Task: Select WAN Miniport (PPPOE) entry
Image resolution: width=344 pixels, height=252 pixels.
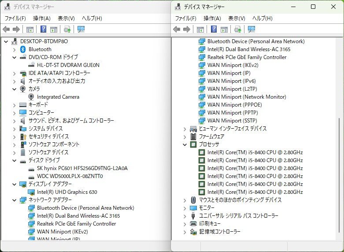Action: click(234, 105)
